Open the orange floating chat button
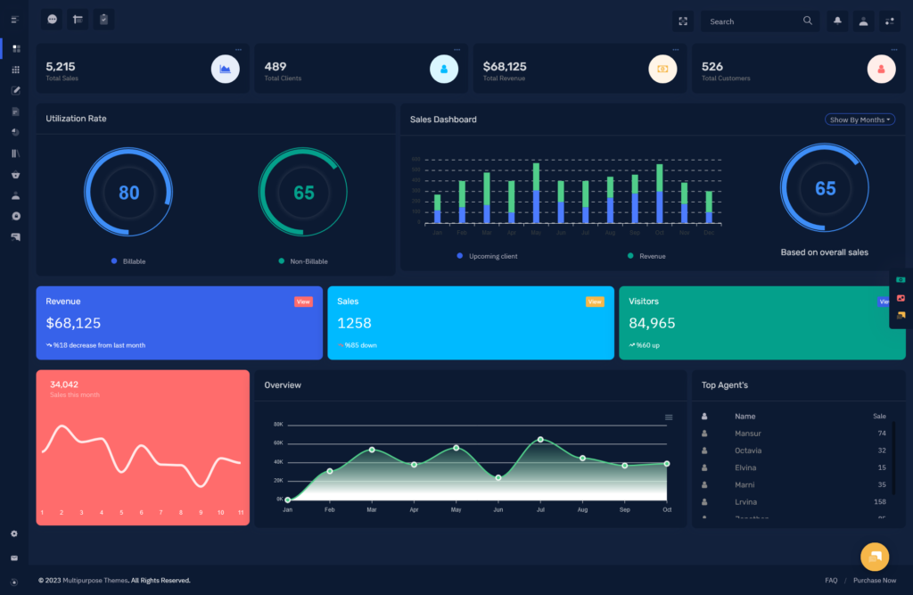 tap(875, 557)
